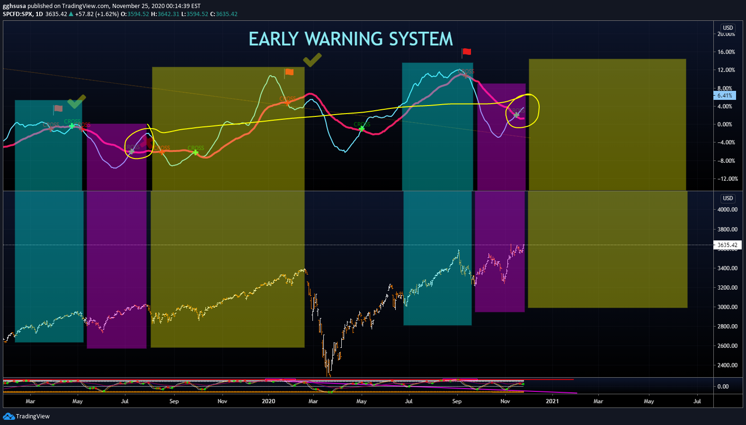
Task: Click the orange flag near the 2020 peak
Action: (x=289, y=72)
